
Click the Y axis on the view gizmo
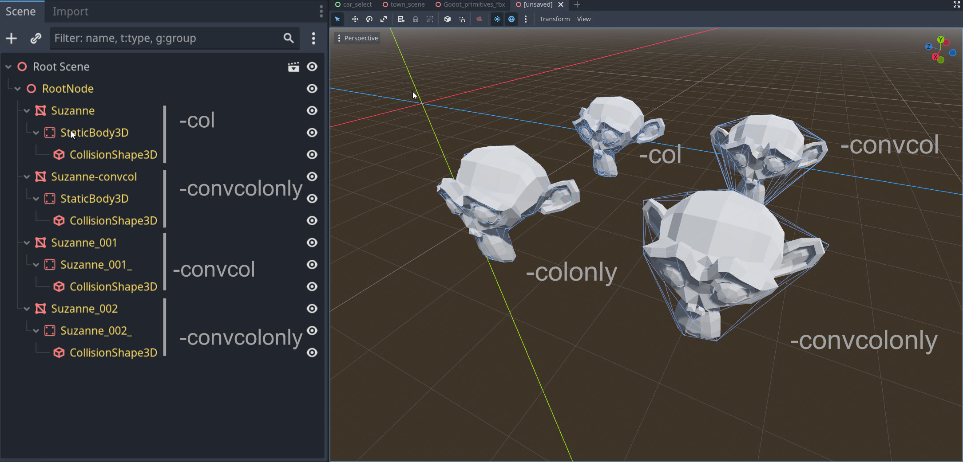[941, 40]
